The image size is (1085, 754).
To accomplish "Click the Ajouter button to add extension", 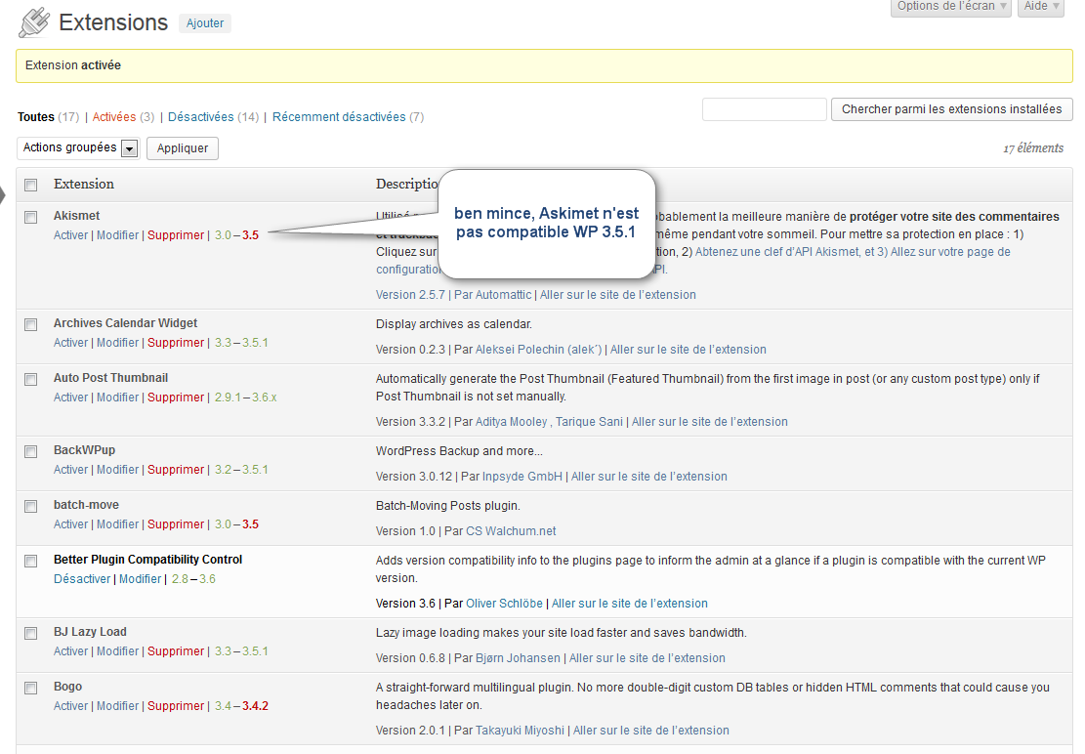I will click(205, 22).
